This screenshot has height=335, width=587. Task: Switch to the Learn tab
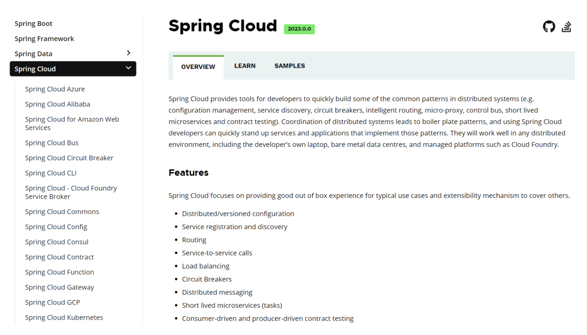coord(245,66)
